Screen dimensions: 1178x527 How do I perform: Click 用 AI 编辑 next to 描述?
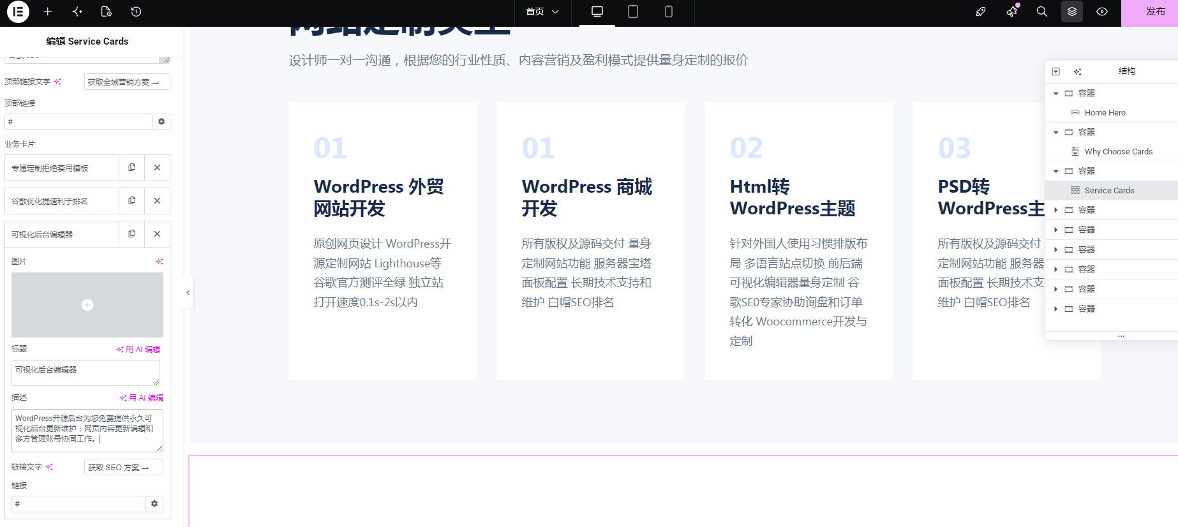(142, 398)
